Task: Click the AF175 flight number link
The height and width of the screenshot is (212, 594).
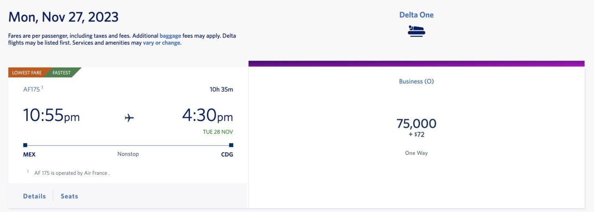Action: pyautogui.click(x=32, y=90)
